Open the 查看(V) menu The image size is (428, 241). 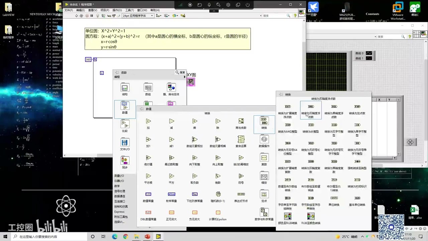[x=93, y=10]
